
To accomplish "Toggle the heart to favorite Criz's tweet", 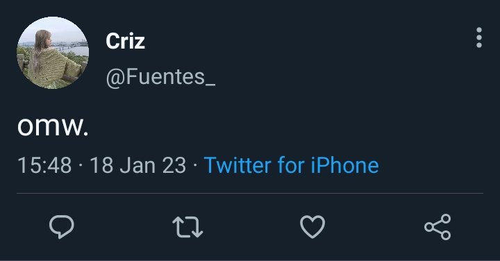I will click(312, 227).
